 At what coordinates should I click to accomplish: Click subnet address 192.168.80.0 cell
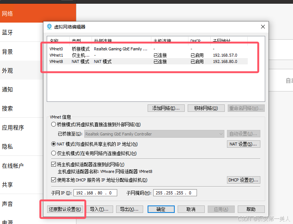pyautogui.click(x=225, y=61)
